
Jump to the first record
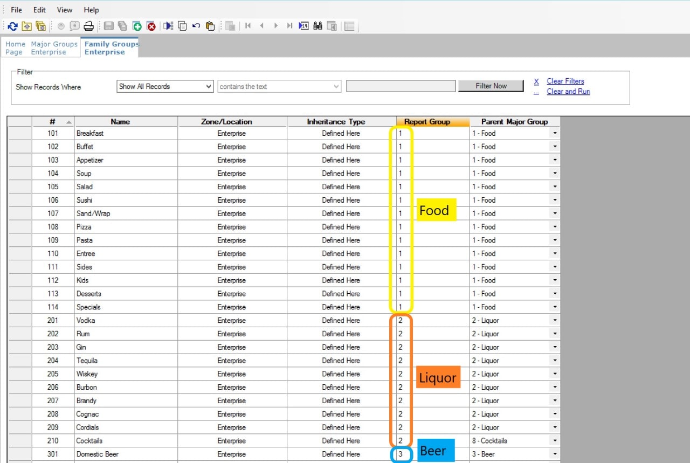coord(248,26)
